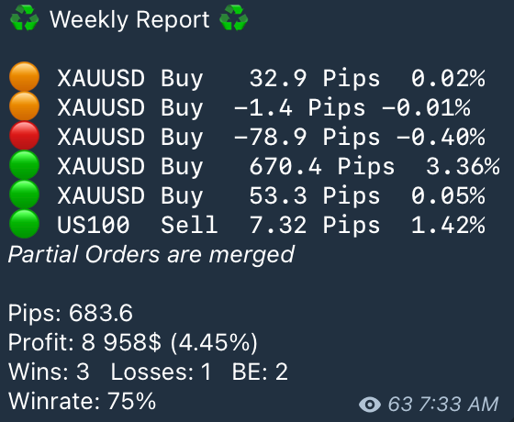Click the 7:33 AM message timestamp
The width and height of the screenshot is (514, 422).
pos(459,405)
